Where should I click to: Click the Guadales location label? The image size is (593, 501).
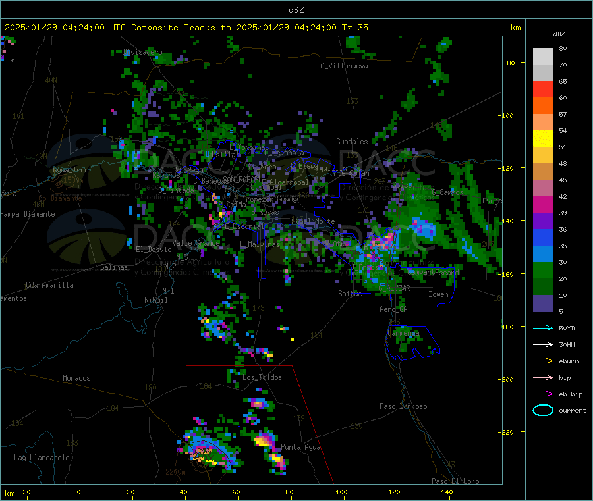tap(352, 142)
